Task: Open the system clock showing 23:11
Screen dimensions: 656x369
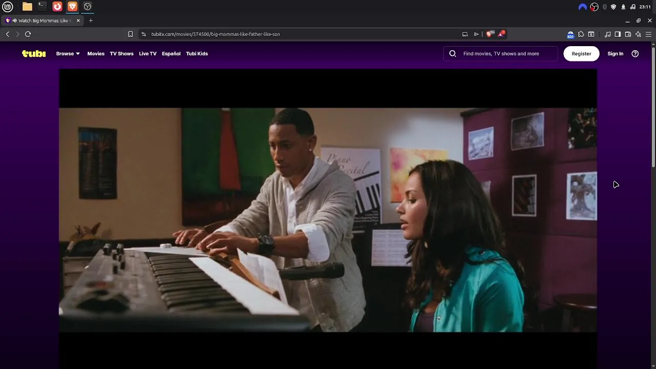Action: pos(645,7)
